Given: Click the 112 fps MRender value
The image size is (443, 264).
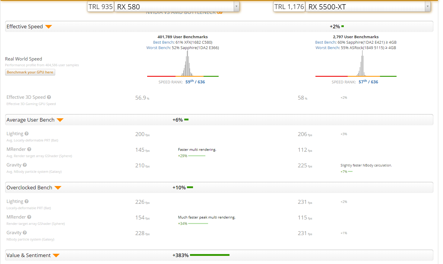Looking at the screenshot, I should (305, 150).
